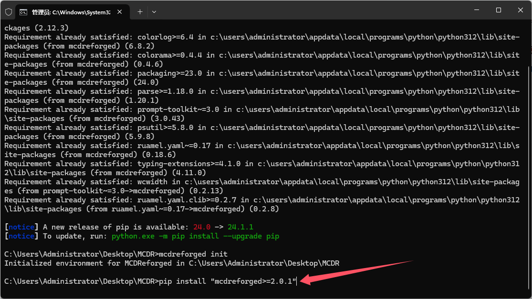
Task: Select the Administrator C:\Windows\System32 tab
Action: (x=72, y=12)
